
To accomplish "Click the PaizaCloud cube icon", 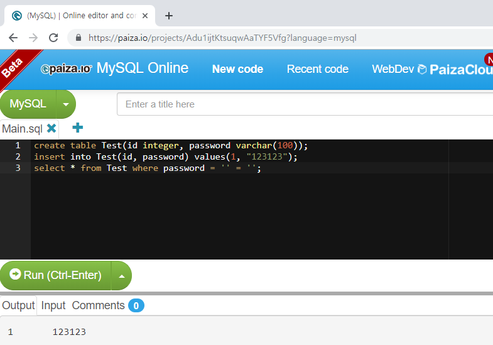I will [422, 69].
